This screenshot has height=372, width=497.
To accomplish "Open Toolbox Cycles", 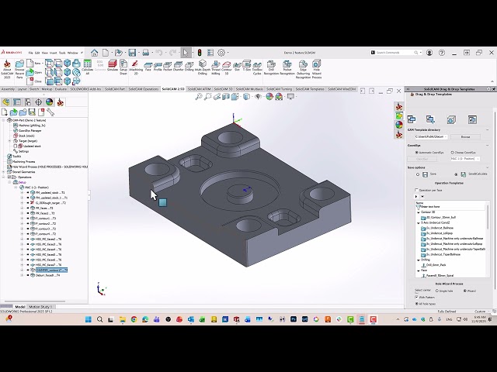I will point(257,67).
